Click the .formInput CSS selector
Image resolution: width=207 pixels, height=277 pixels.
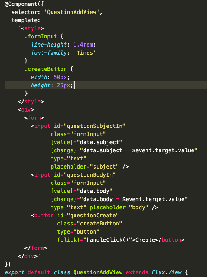point(41,37)
